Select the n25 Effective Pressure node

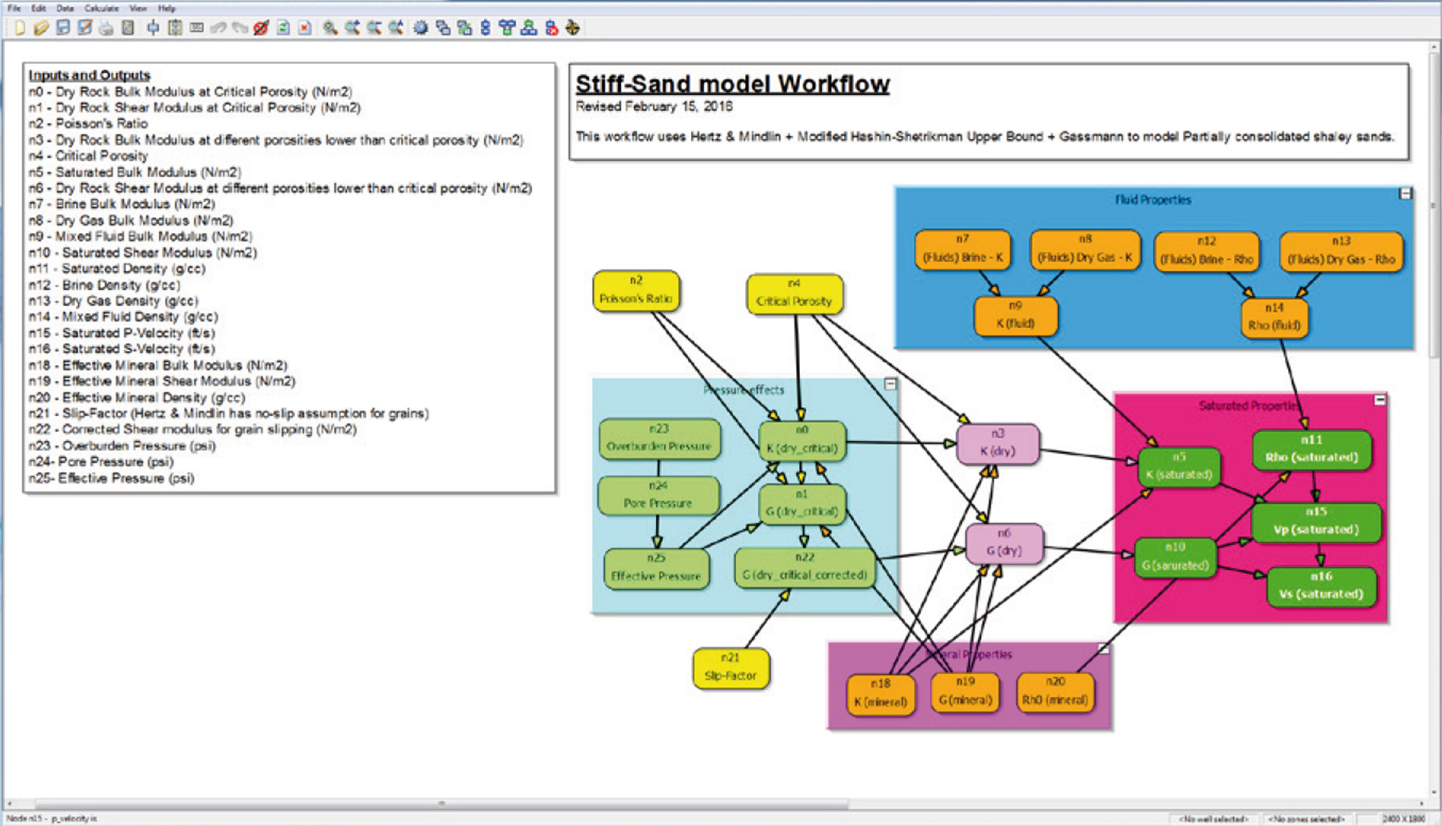[656, 568]
